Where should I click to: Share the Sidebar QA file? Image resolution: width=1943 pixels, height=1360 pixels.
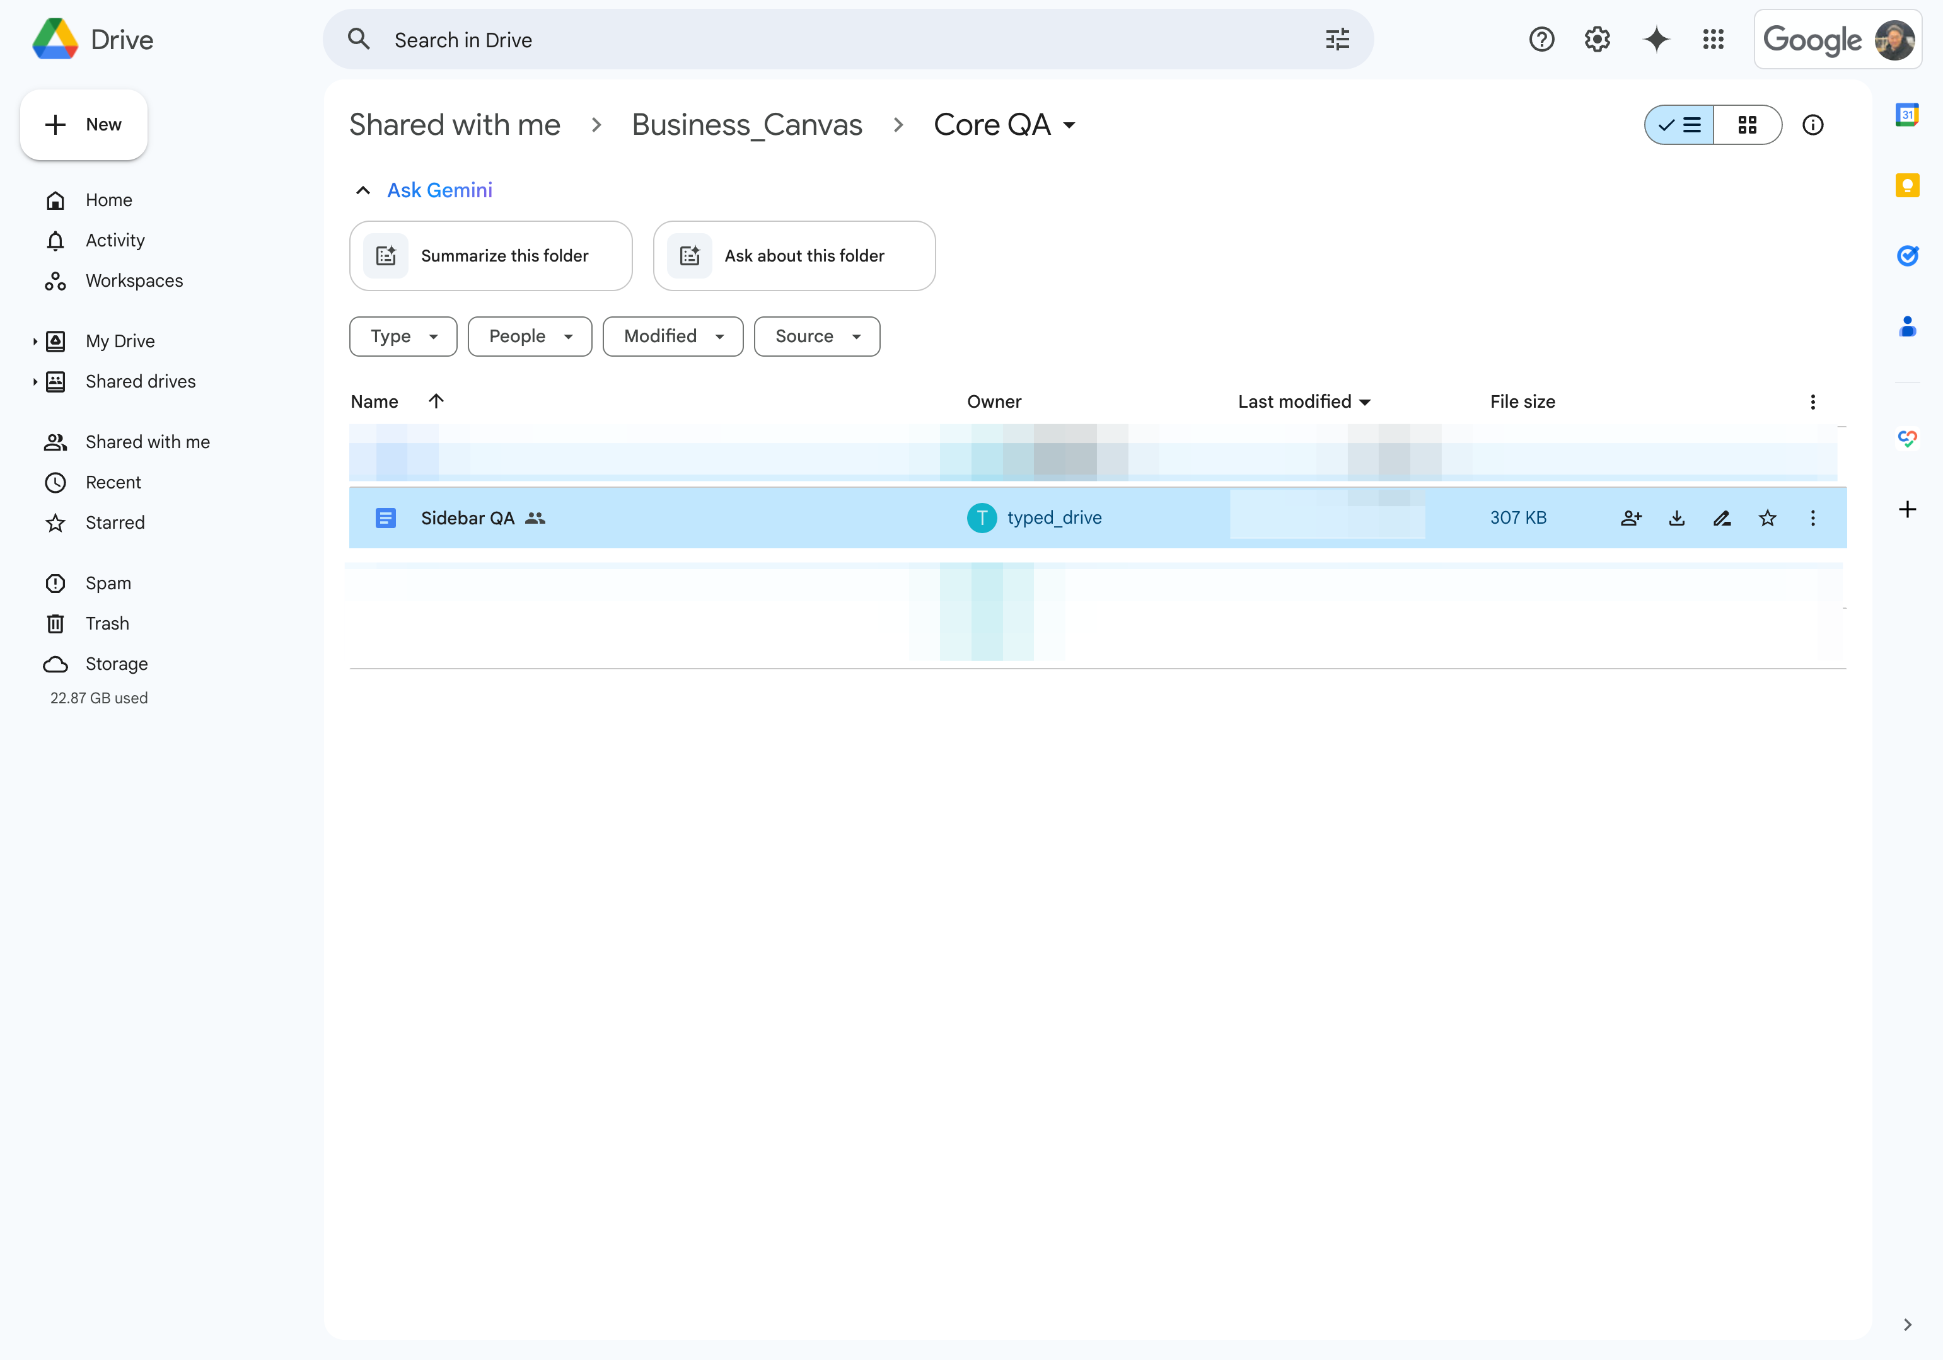[x=1631, y=519]
